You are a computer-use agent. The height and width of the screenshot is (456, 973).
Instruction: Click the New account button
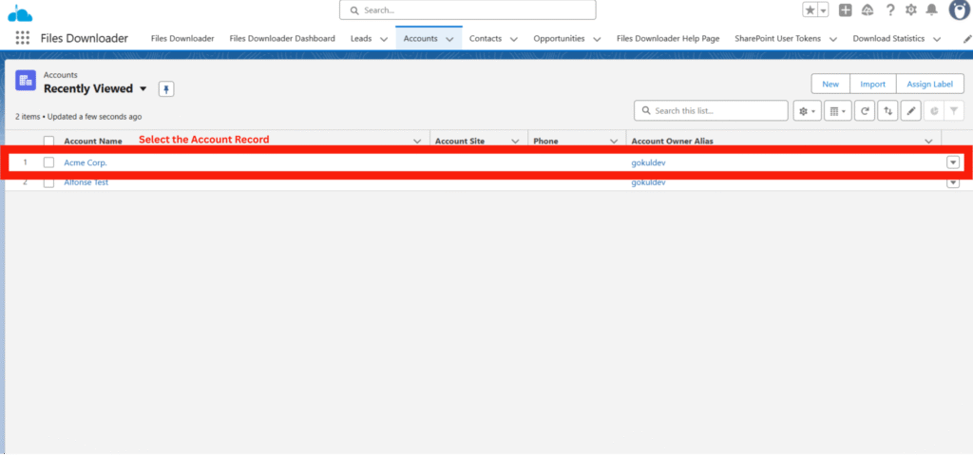click(x=830, y=84)
